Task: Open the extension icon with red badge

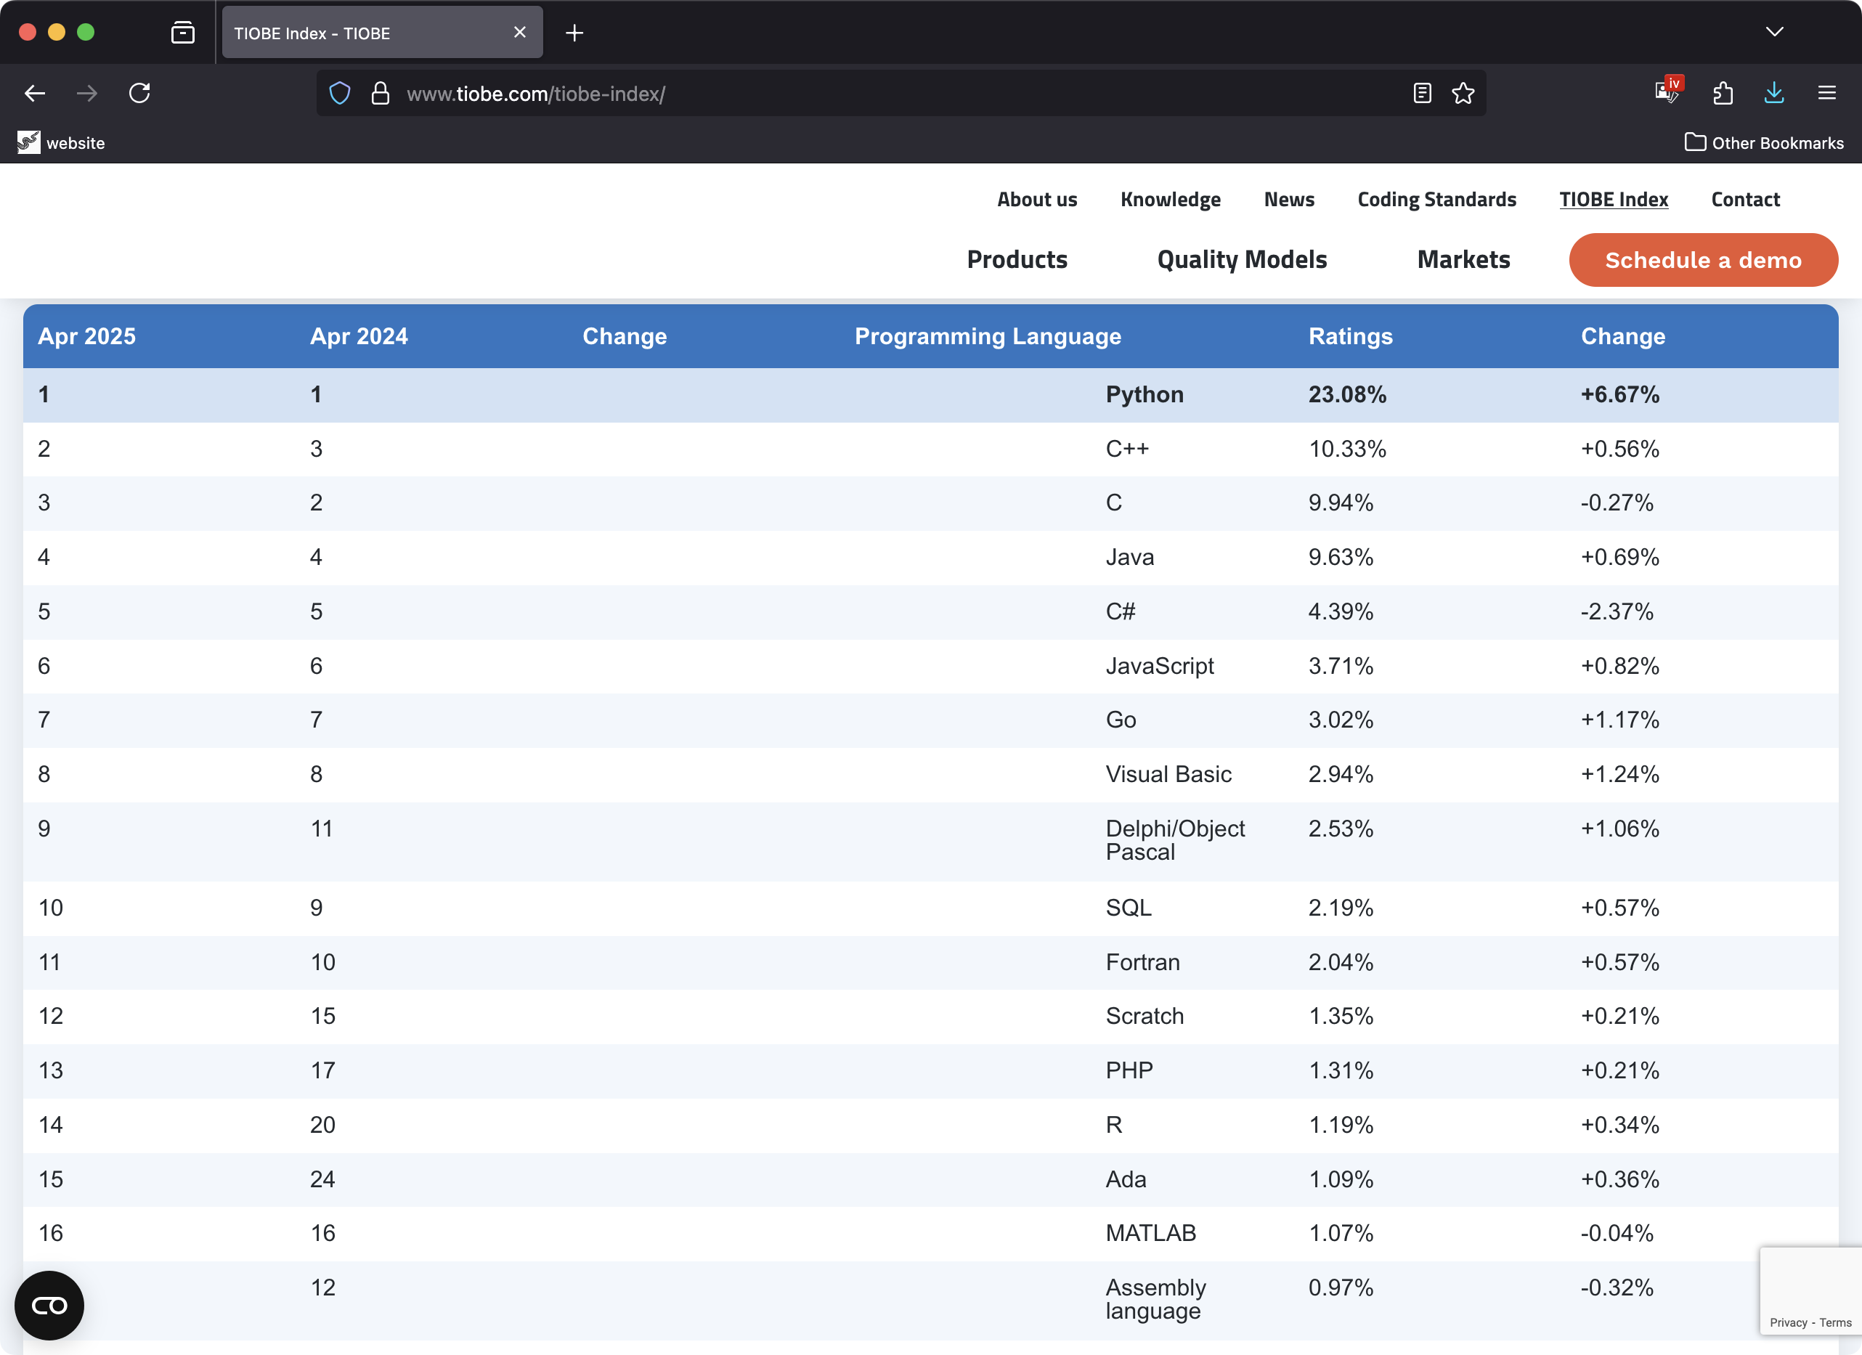Action: click(1667, 91)
